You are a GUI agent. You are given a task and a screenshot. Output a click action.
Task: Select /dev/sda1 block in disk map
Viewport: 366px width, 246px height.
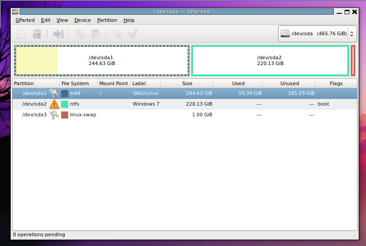[102, 61]
